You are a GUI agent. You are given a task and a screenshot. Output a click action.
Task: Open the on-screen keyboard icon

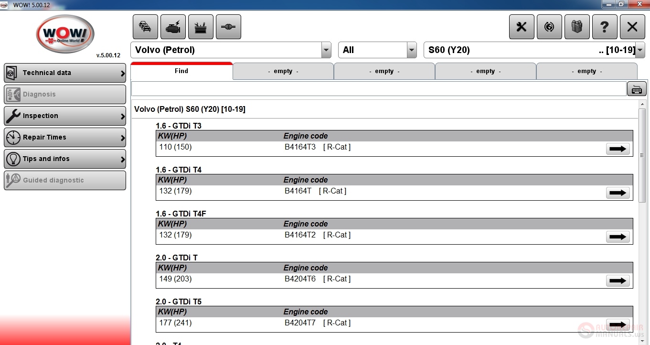(637, 89)
